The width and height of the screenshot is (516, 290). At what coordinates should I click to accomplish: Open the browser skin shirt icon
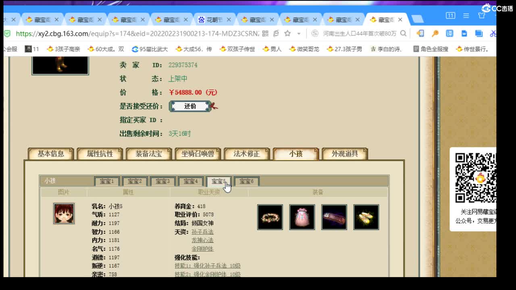coord(482,16)
